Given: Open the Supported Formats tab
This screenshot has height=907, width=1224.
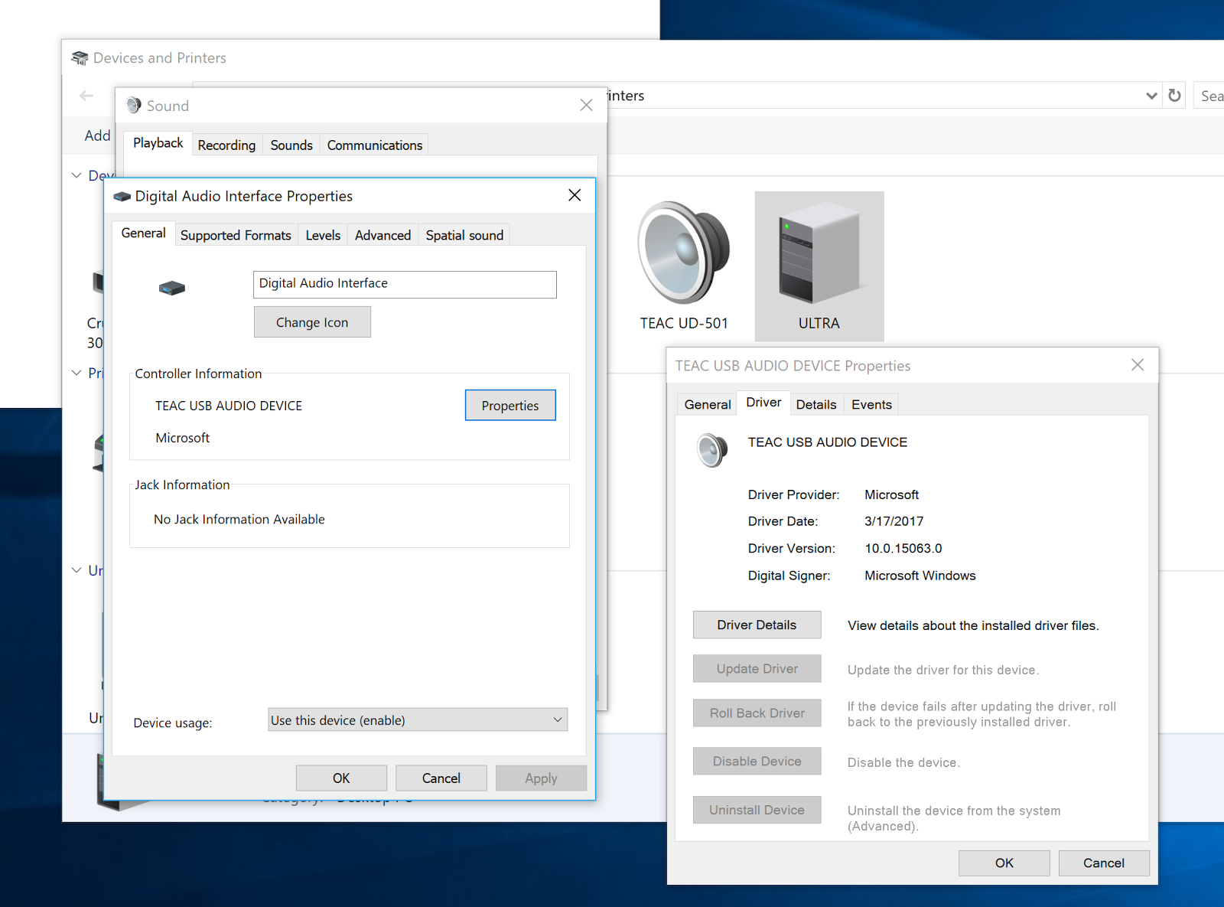Looking at the screenshot, I should click(x=236, y=236).
